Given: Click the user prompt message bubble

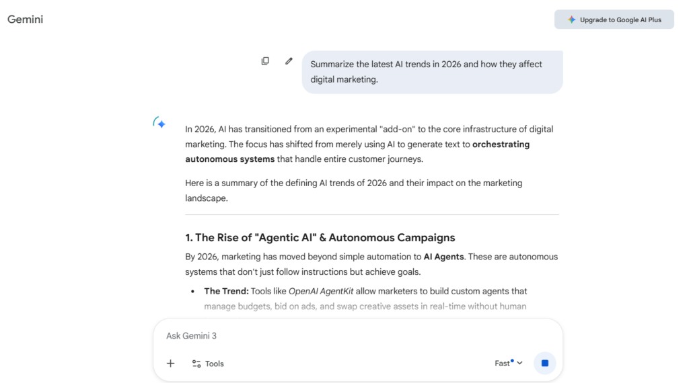Looking at the screenshot, I should [x=433, y=72].
